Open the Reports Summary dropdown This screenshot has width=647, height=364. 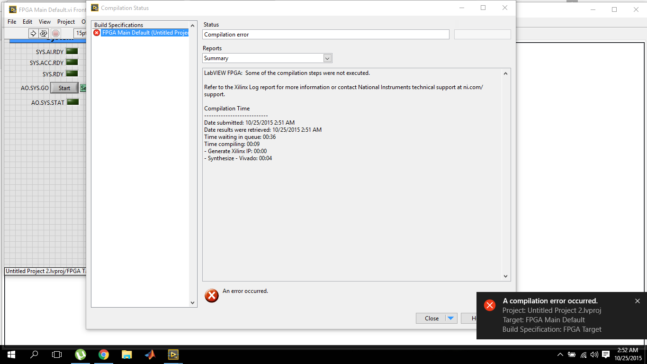coord(327,58)
